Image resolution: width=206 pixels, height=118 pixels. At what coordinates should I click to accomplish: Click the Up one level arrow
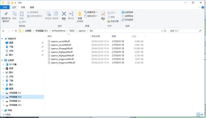[16, 31]
